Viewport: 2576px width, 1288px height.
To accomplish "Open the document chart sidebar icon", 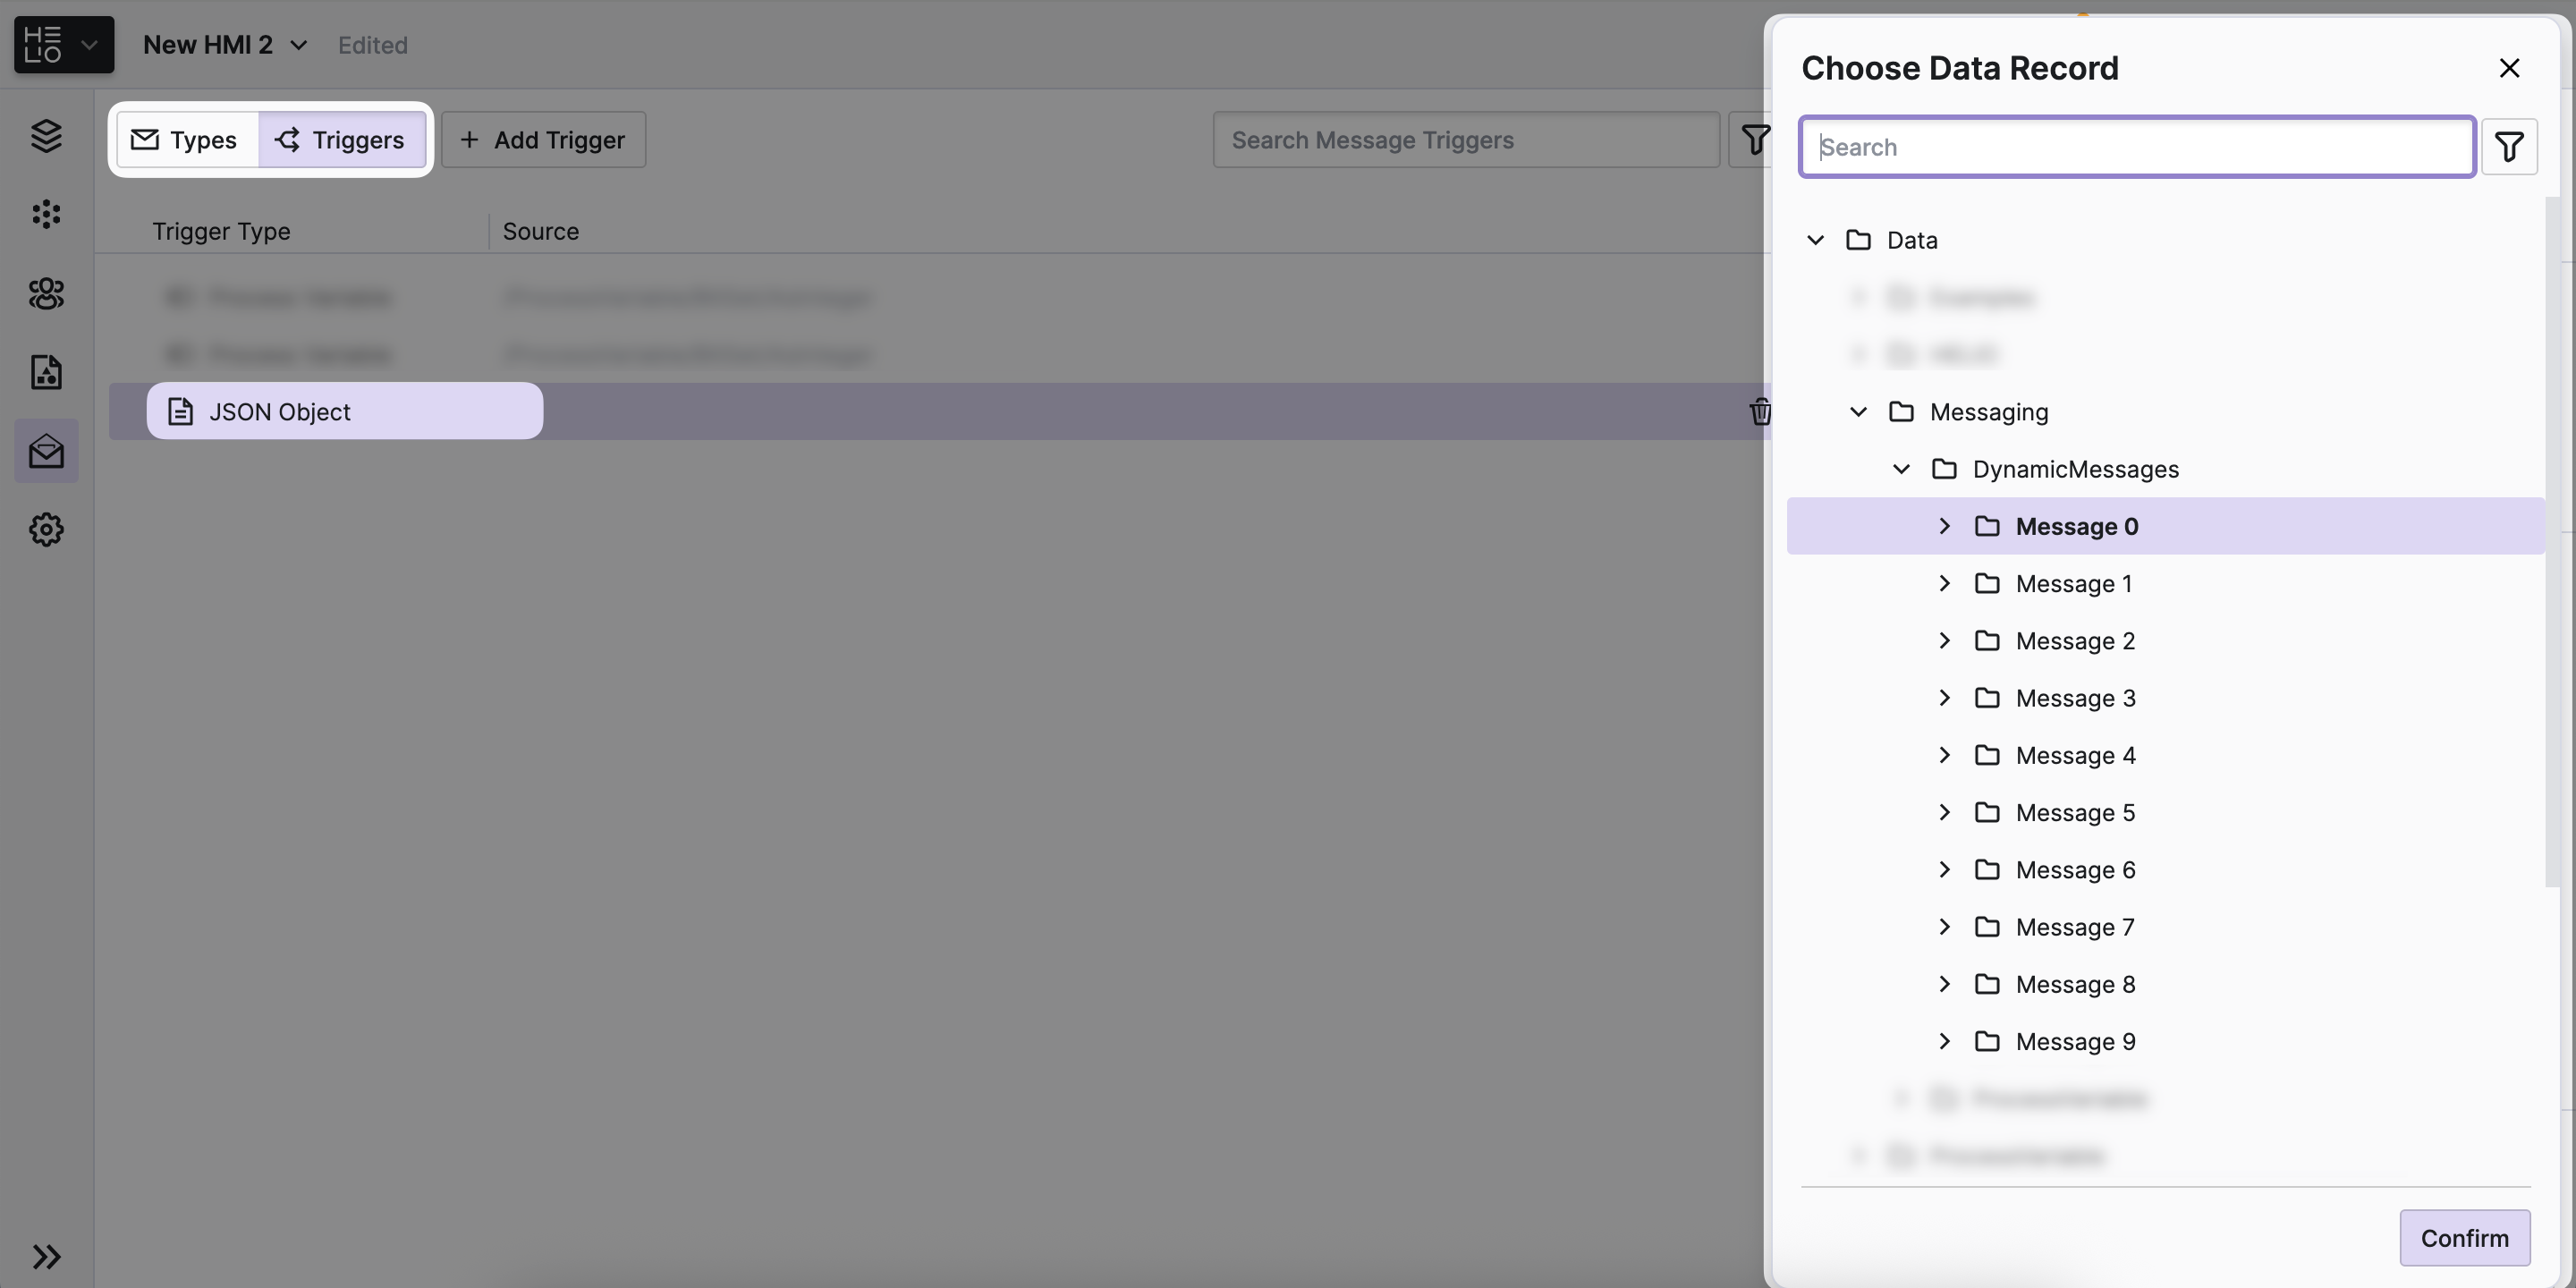I will 46,372.
